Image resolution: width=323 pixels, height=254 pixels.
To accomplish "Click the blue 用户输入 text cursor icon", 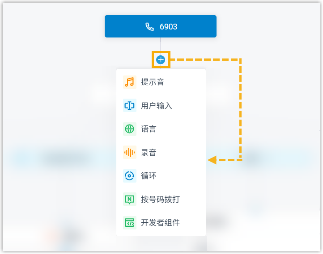I will click(x=129, y=106).
